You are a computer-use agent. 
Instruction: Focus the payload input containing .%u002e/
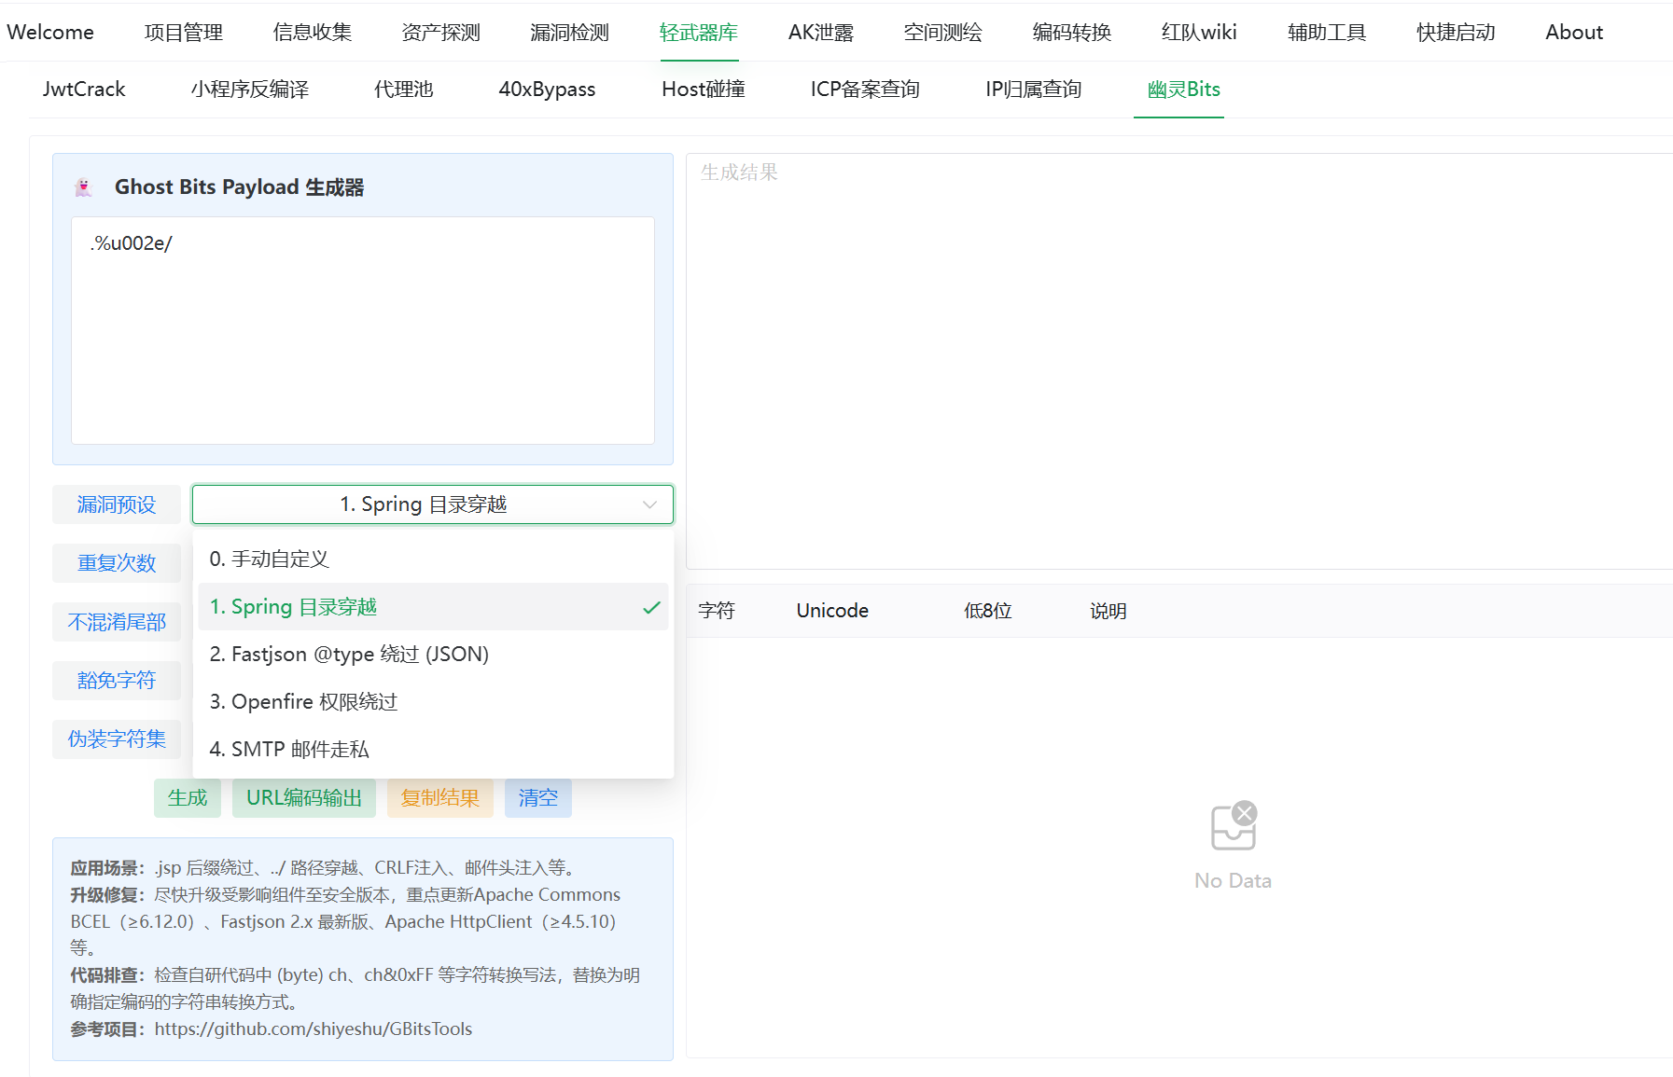pos(363,330)
